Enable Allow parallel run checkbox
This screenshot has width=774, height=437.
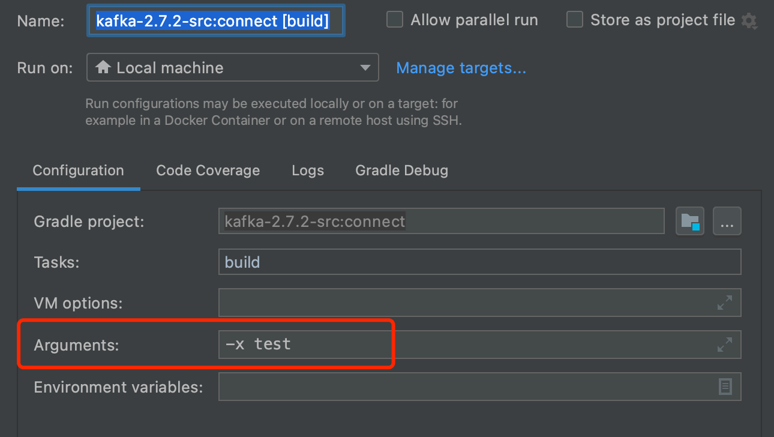[x=394, y=20]
